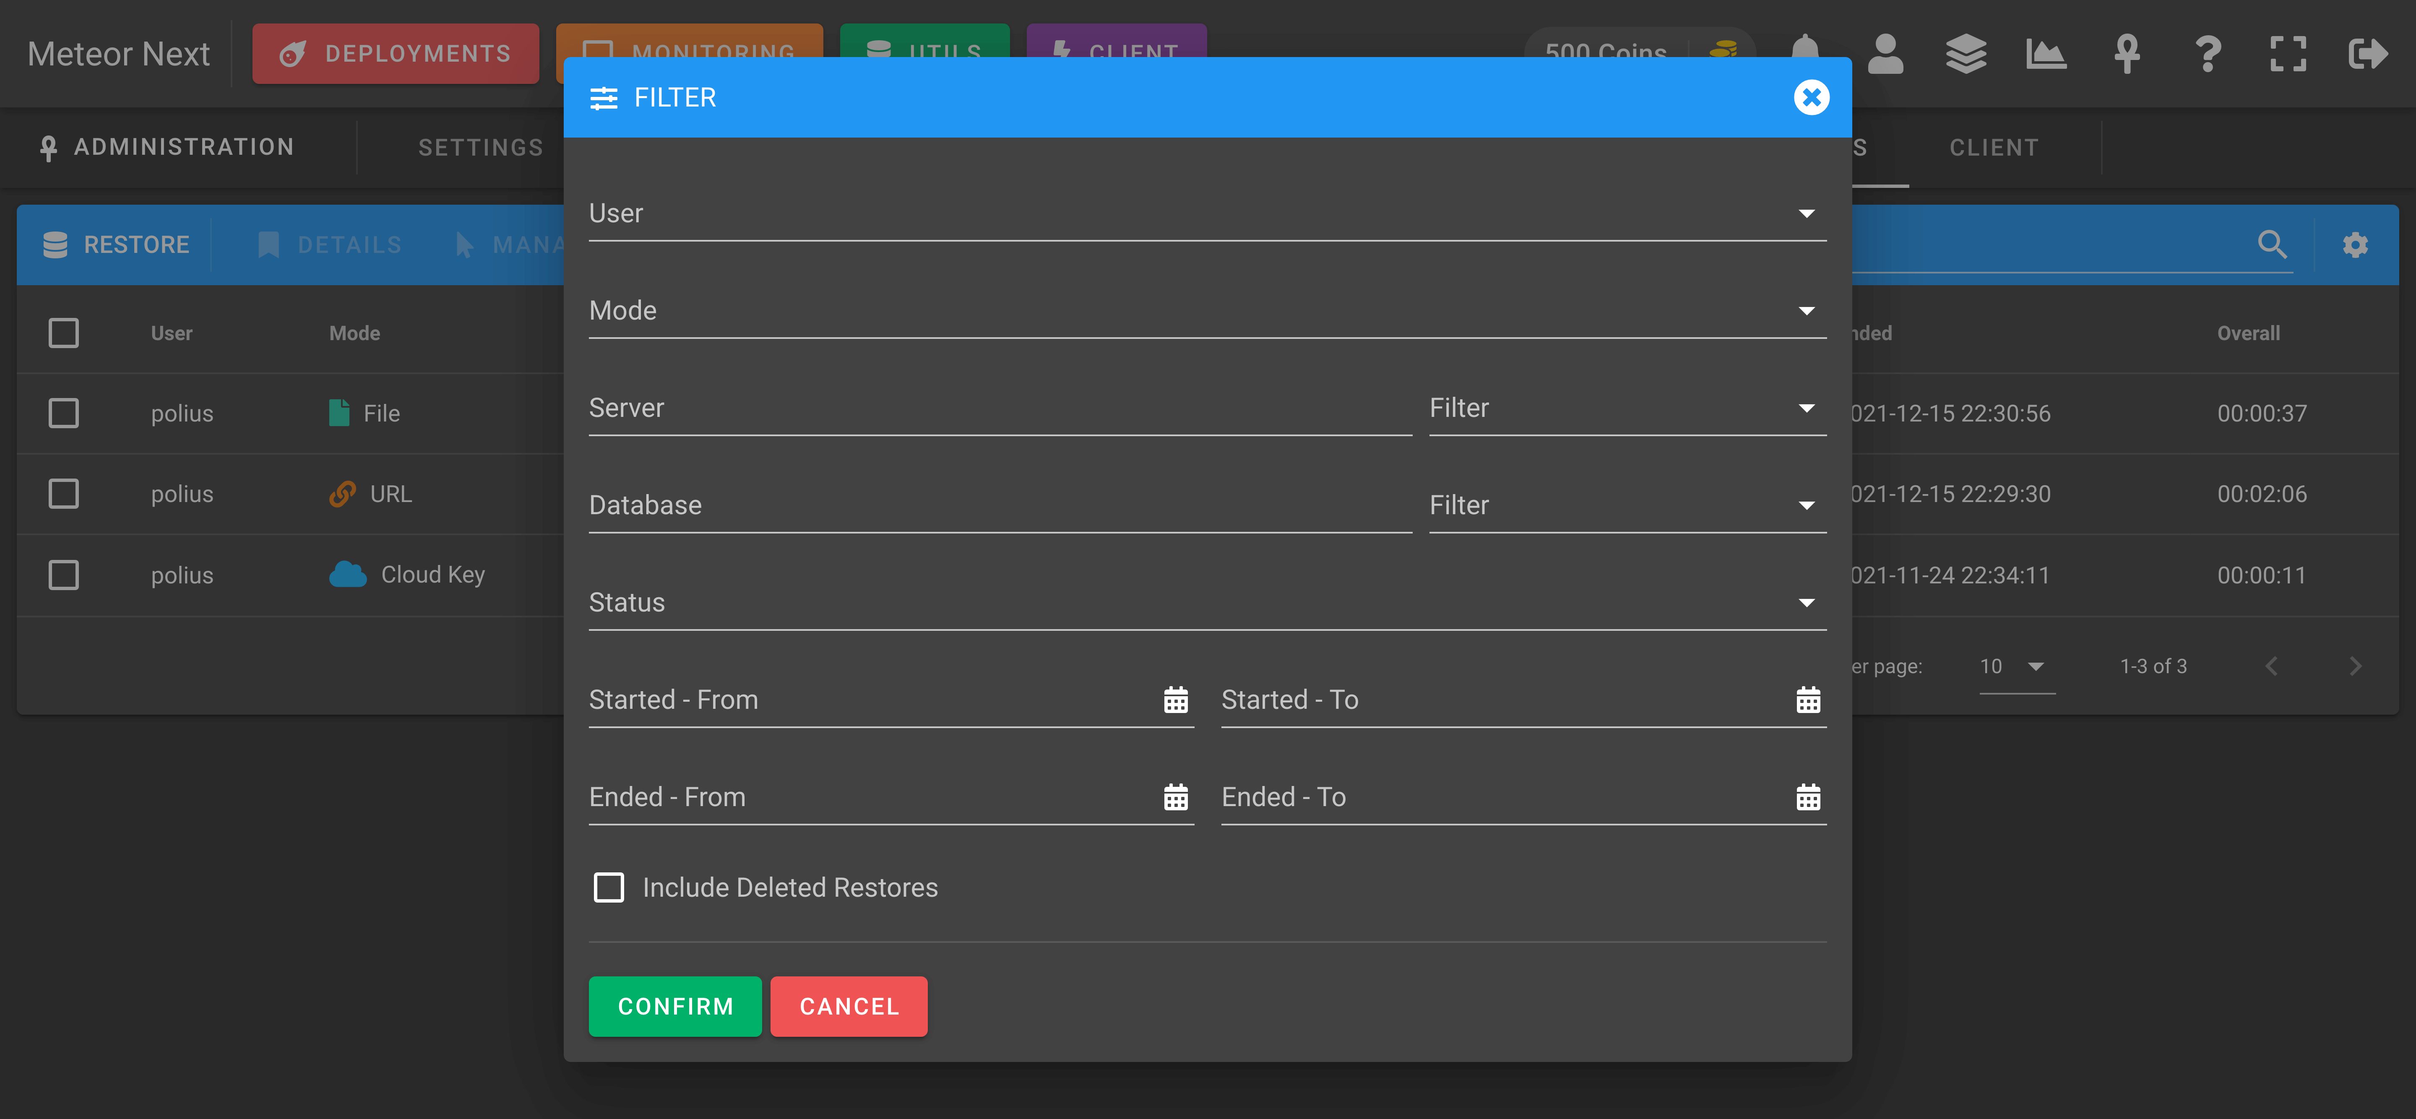Open Ended - From calendar picker
The height and width of the screenshot is (1119, 2416).
pos(1175,797)
